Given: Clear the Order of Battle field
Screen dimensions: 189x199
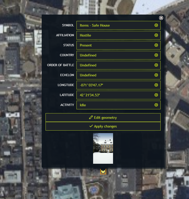Looking at the screenshot, I should point(156,65).
